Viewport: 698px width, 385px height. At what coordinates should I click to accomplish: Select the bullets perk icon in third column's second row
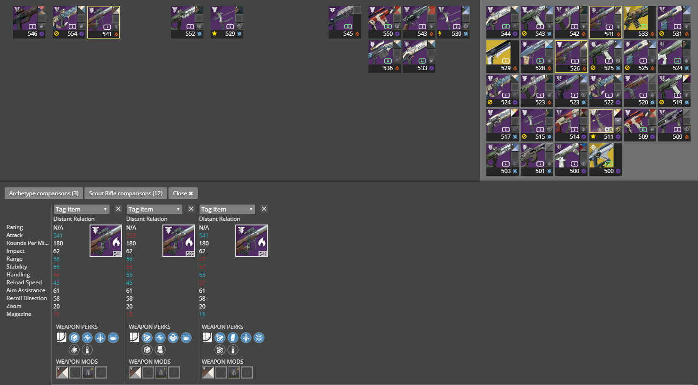(220, 350)
